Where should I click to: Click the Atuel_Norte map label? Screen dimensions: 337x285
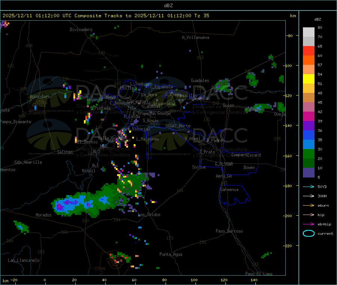tap(178, 126)
